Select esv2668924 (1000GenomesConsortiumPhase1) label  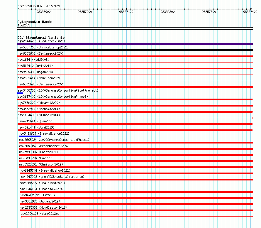pos(54,140)
